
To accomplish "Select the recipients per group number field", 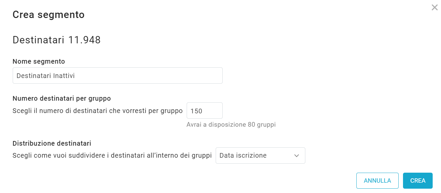I will 204,110.
